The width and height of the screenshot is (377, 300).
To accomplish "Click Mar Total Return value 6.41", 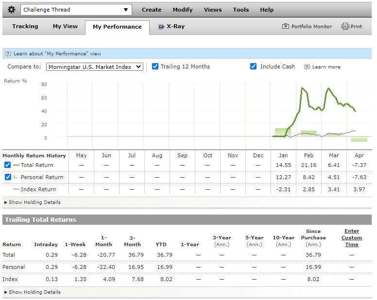I will tap(334, 165).
